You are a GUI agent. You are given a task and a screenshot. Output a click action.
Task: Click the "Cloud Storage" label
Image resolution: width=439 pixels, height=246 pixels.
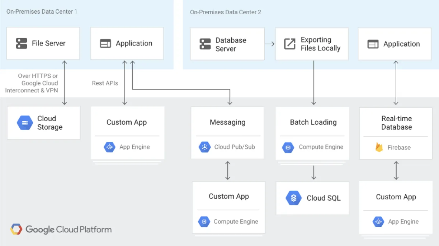tap(50, 123)
